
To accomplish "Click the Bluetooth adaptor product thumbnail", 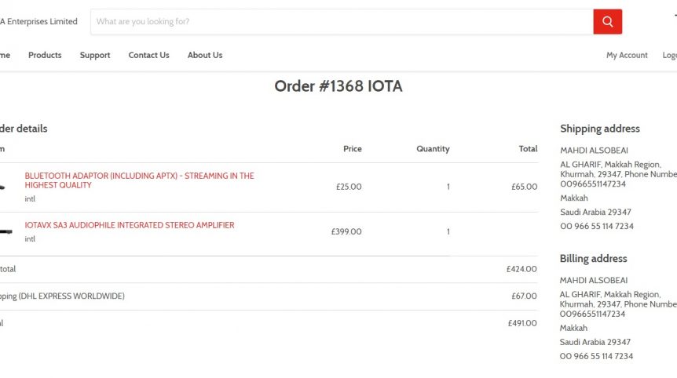I will pyautogui.click(x=2, y=187).
